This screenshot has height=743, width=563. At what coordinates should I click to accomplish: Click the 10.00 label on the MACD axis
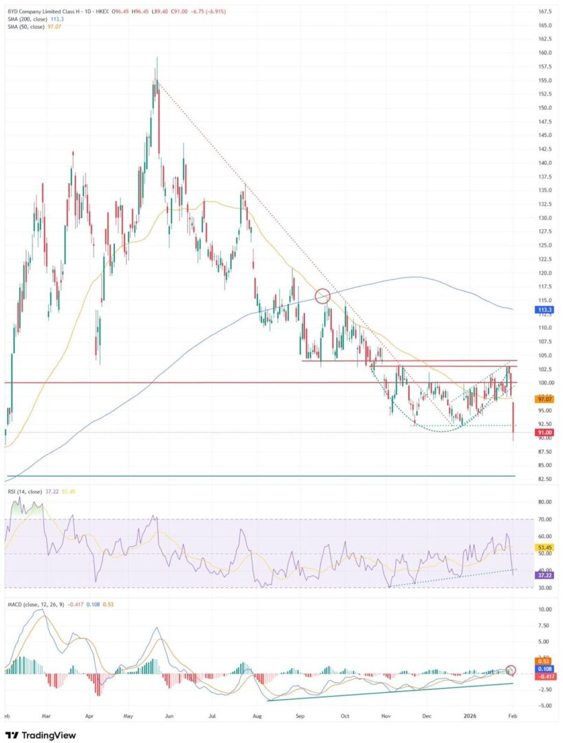[546, 610]
